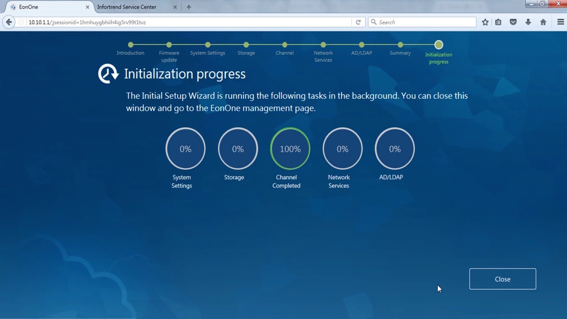Click the Initialization progress wizard step
The width and height of the screenshot is (567, 319).
[439, 53]
